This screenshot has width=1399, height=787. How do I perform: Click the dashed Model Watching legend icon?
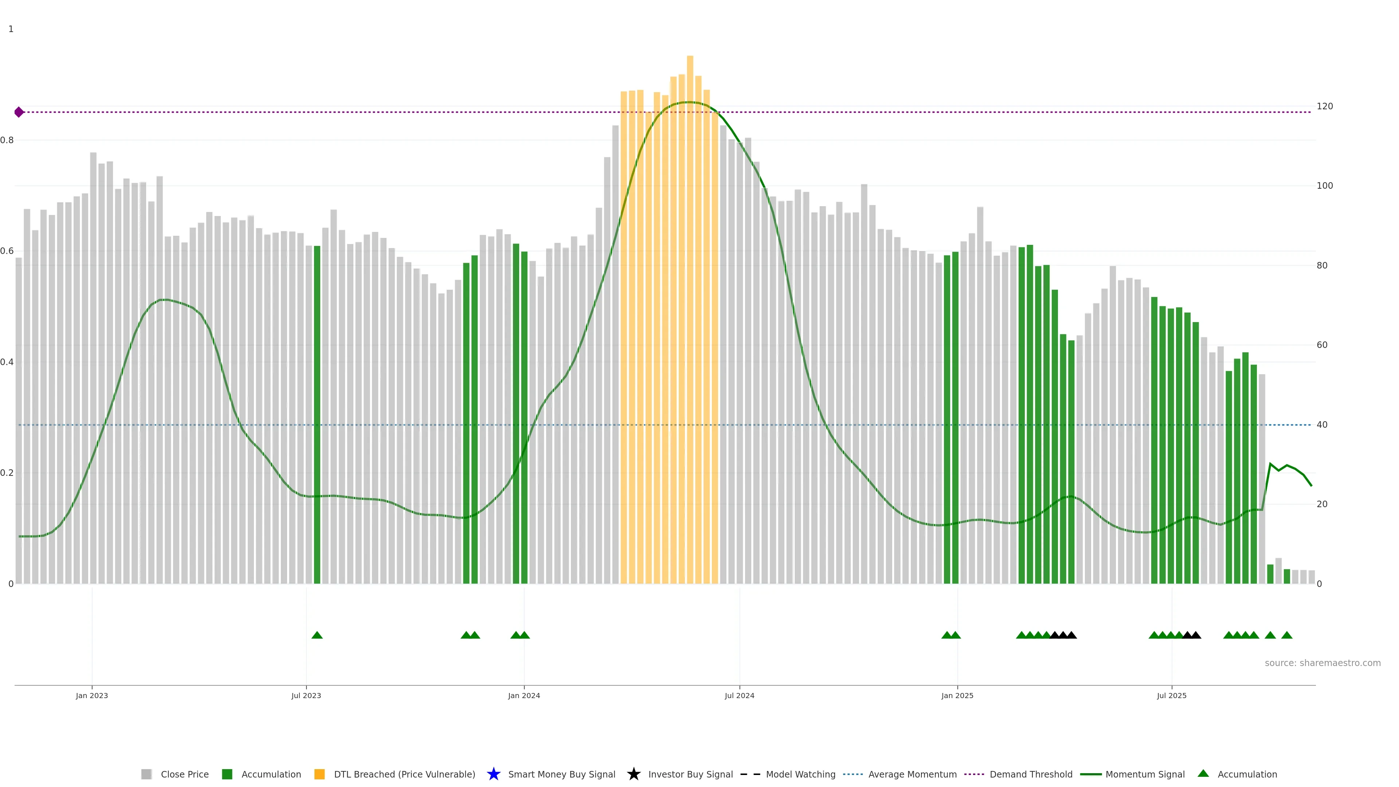pyautogui.click(x=750, y=774)
